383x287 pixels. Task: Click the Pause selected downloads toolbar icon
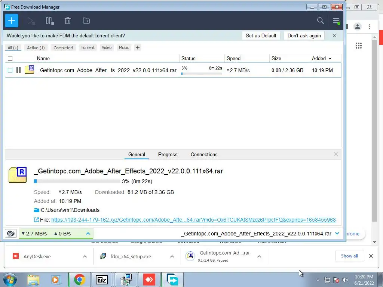point(50,21)
